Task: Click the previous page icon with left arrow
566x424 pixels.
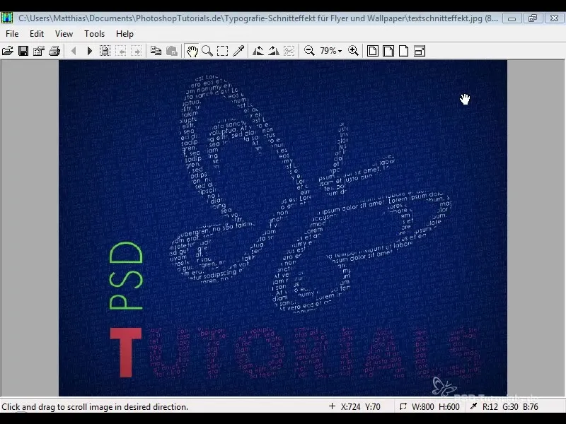Action: tap(122, 51)
